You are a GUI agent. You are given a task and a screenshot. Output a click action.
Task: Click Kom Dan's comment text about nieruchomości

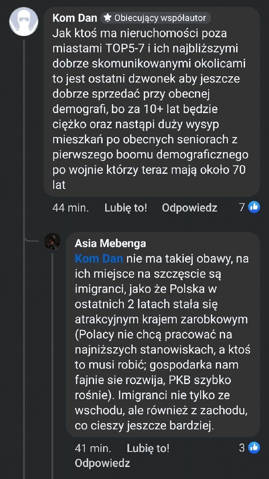click(151, 109)
